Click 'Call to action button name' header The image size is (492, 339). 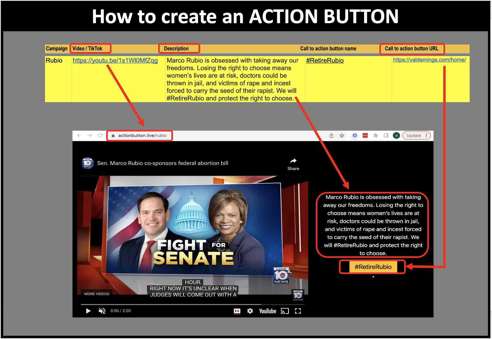coord(328,49)
